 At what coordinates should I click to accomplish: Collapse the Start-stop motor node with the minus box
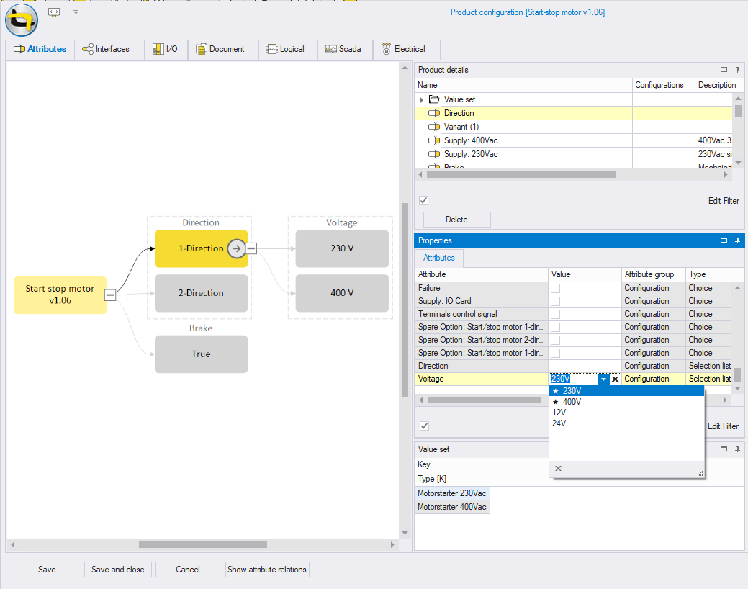pos(110,295)
